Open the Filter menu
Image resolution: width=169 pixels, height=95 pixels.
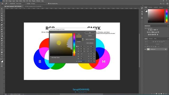[x=24, y=1]
